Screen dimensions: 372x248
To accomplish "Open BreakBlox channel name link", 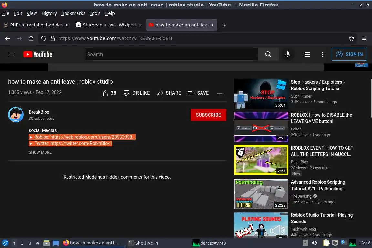I will [x=39, y=112].
